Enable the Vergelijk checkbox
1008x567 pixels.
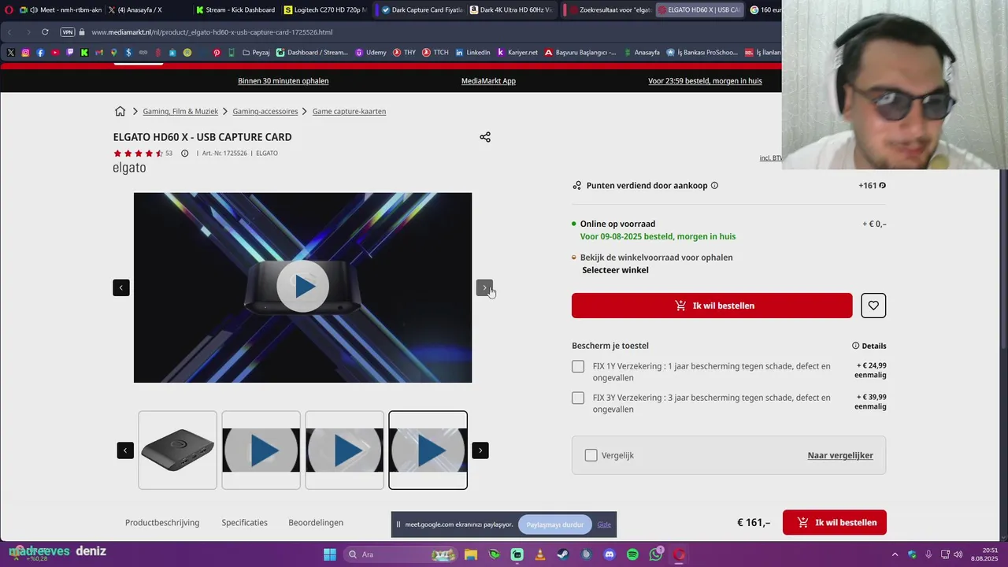click(591, 455)
